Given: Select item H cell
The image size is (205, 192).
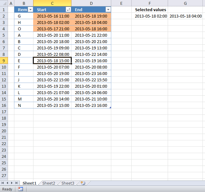Looking at the screenshot, I should (x=24, y=23).
